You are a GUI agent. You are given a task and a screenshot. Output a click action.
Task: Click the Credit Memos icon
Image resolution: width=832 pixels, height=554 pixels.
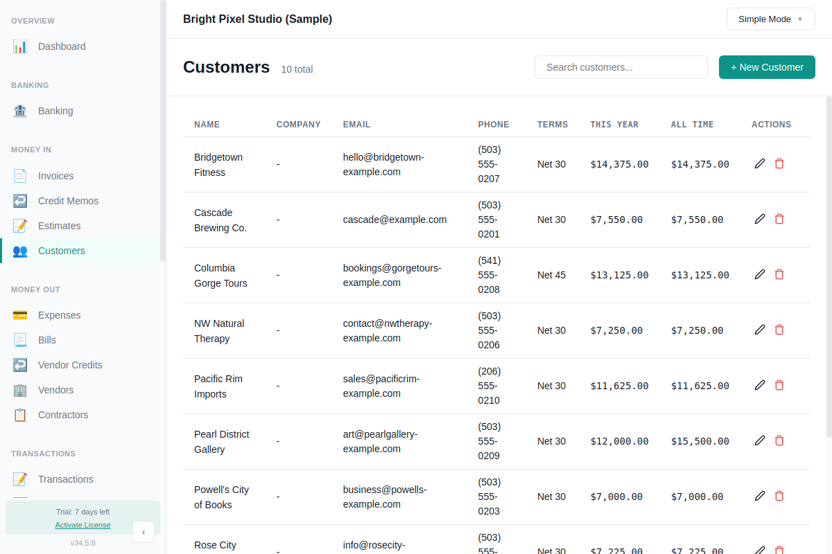(x=20, y=201)
